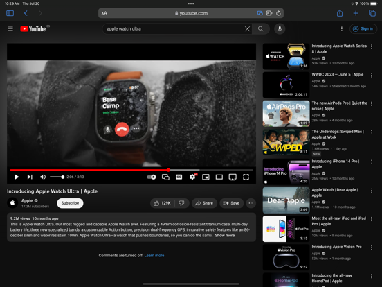Click the extensions icon in address bar
Image resolution: width=382 pixels, height=287 pixels.
[x=269, y=13]
